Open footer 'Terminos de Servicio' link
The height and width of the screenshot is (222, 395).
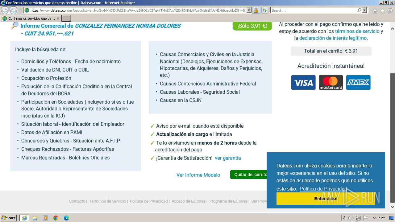pos(107,201)
